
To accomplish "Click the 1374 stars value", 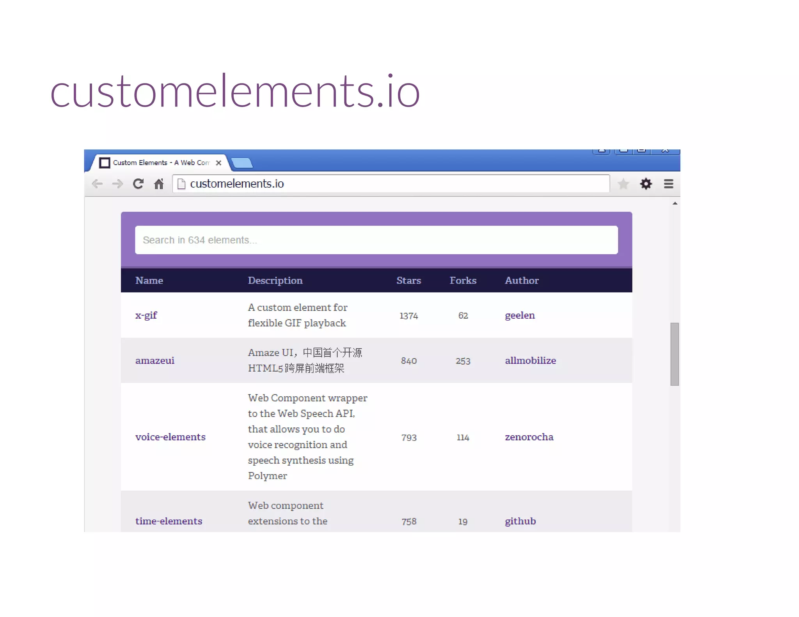I will [x=408, y=316].
